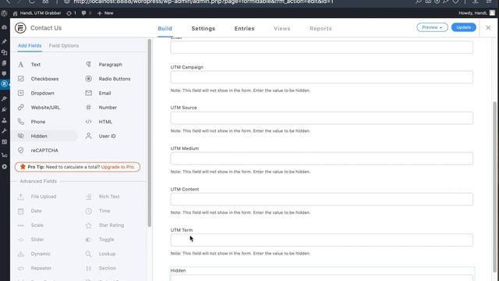Click the form title Contact Us
This screenshot has width=499, height=281.
click(46, 28)
